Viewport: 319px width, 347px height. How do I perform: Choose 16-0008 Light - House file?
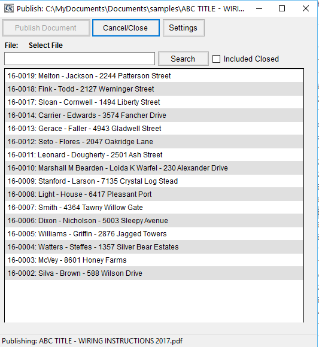pos(154,194)
